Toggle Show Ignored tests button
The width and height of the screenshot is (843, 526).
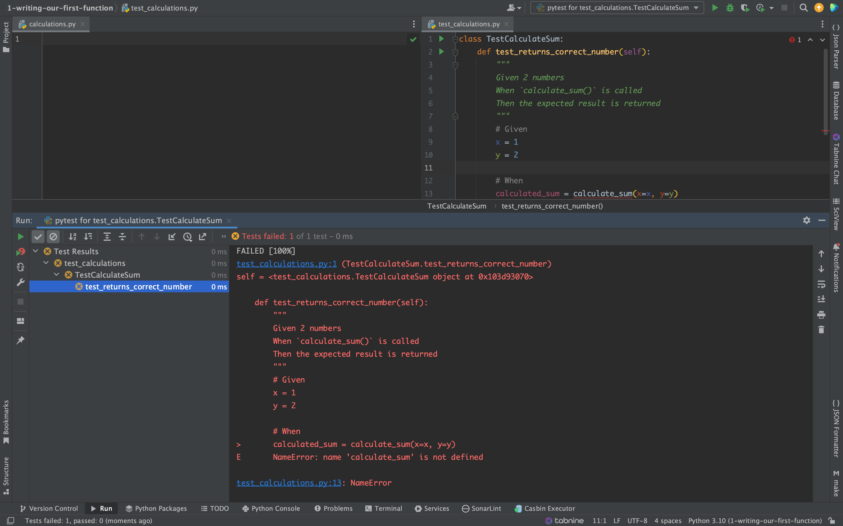tap(53, 237)
